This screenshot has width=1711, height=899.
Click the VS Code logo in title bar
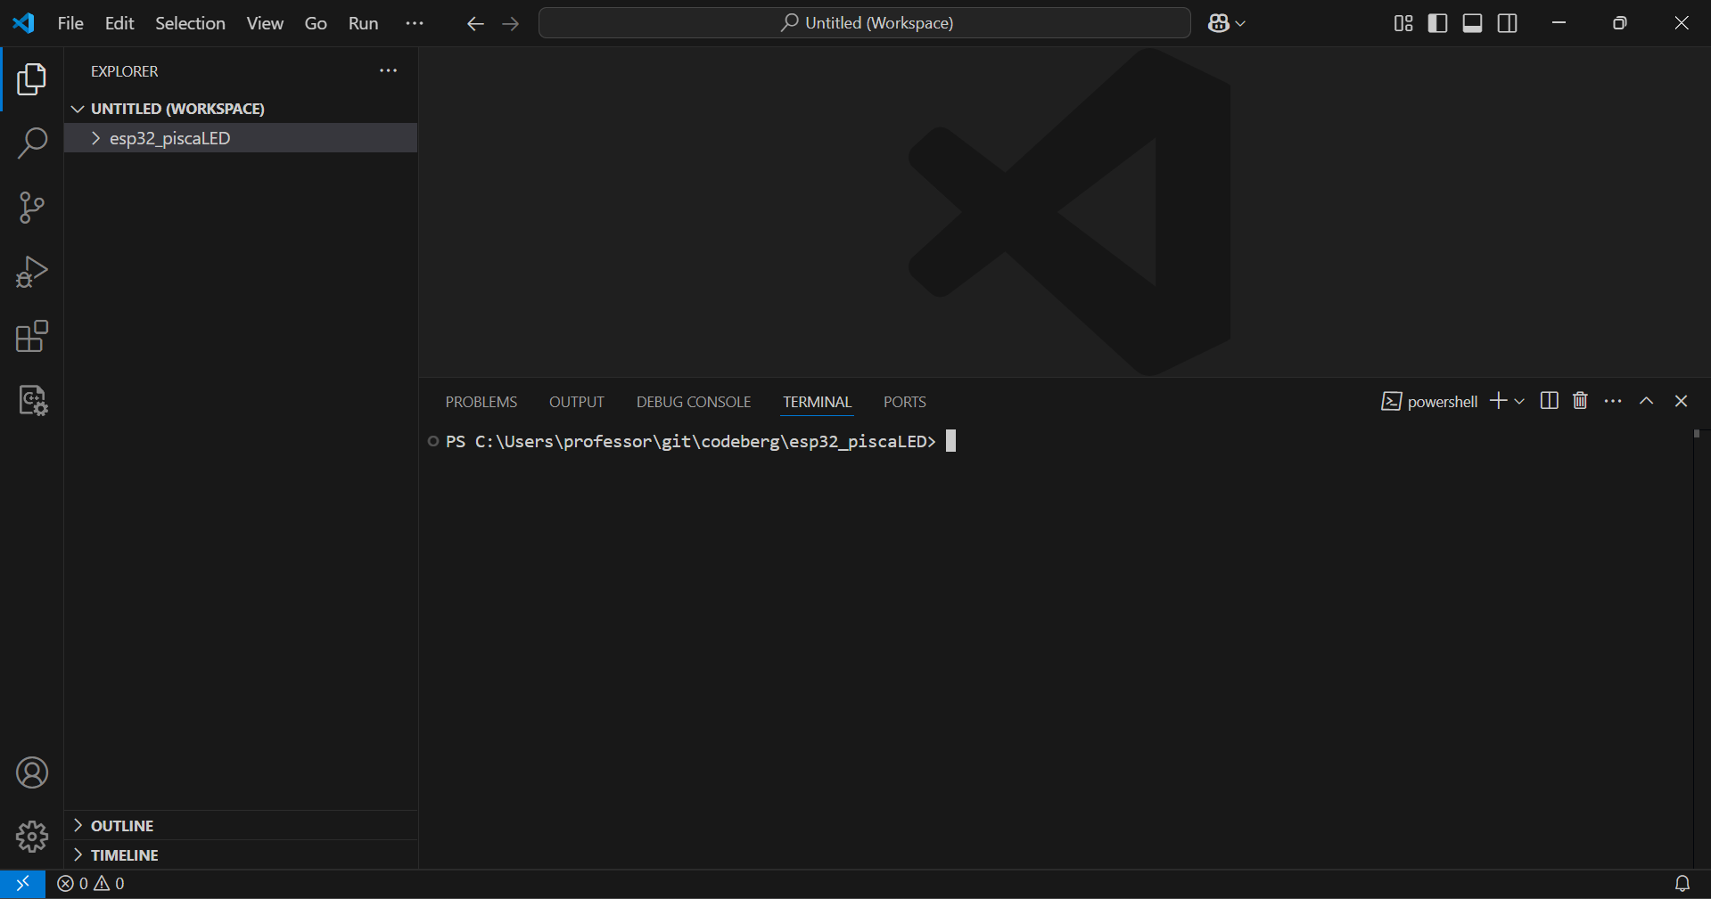pyautogui.click(x=24, y=23)
